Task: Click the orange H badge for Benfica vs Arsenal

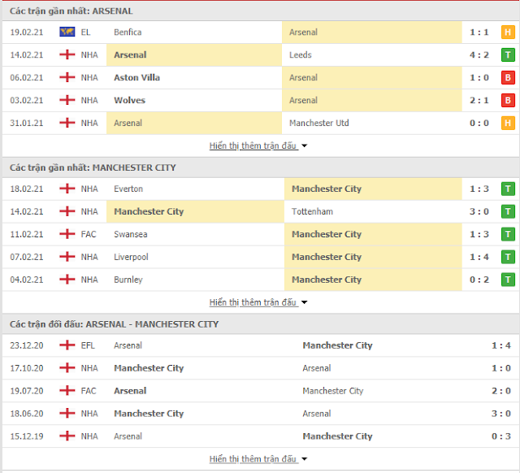Action: coord(508,33)
